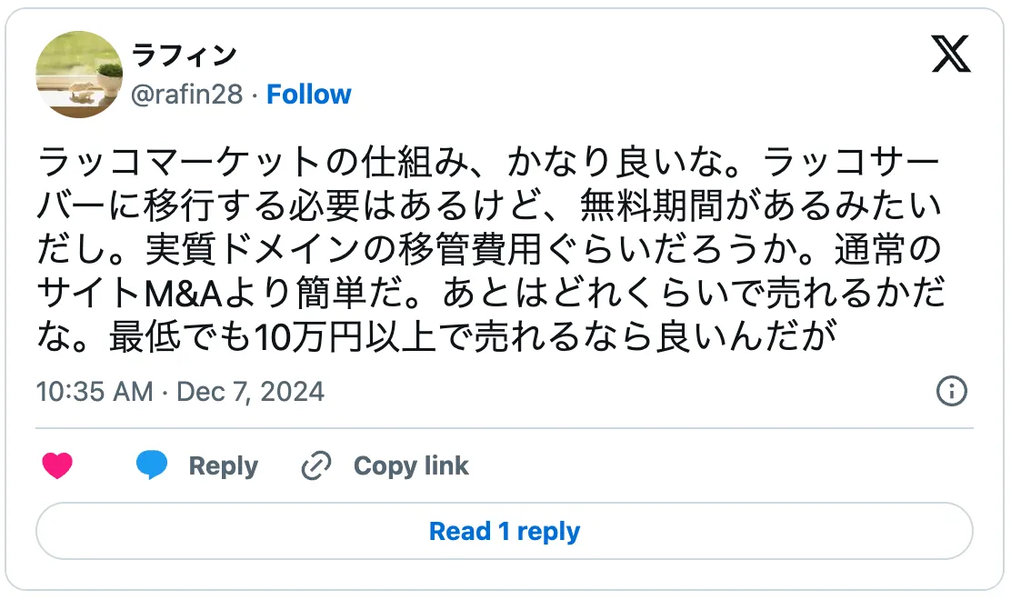The width and height of the screenshot is (1011, 600).
Task: Open Read 1 reply
Action: coord(505,531)
